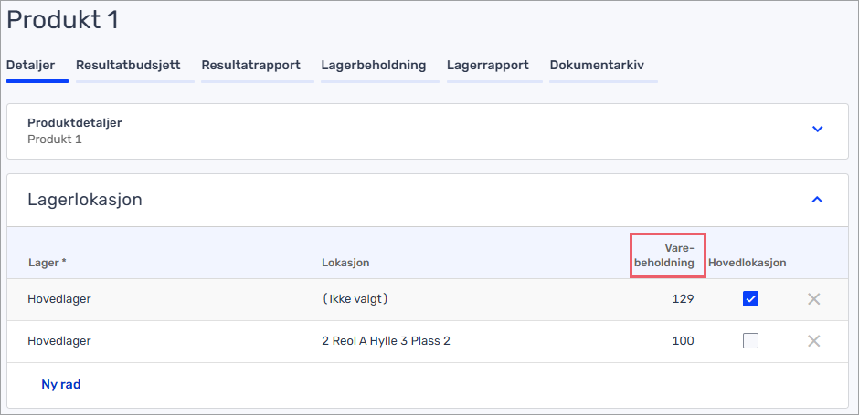Uncheck Hovedlokasjon for the Ikke valgt row
The width and height of the screenshot is (859, 415).
coord(750,299)
